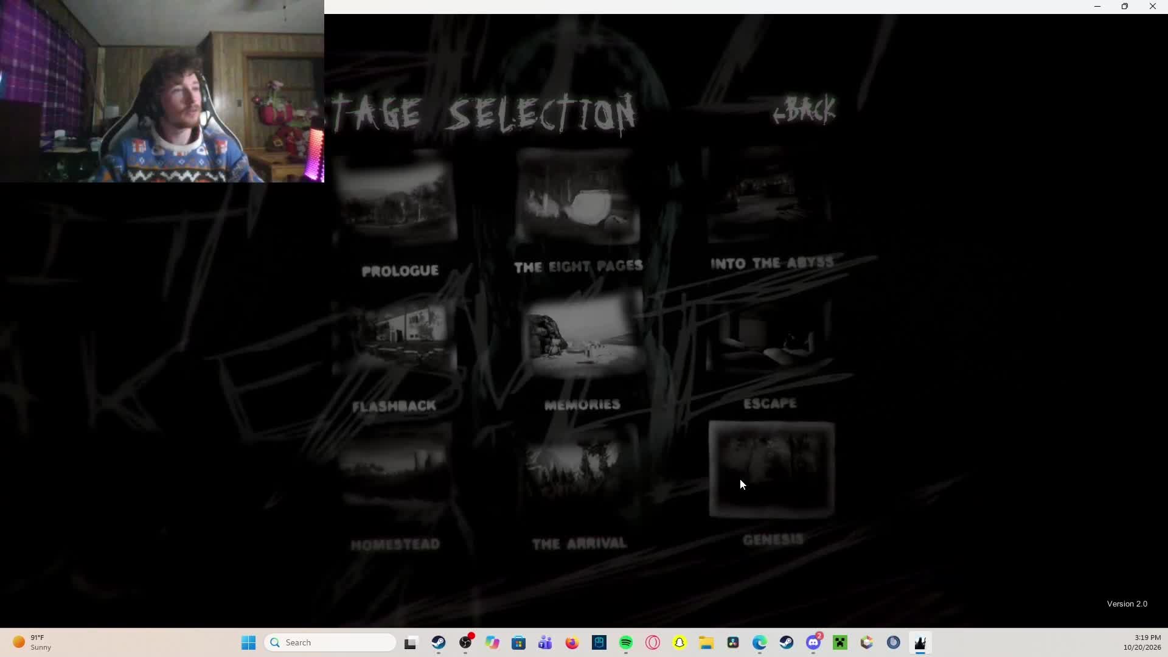Open OBS Studio from taskbar

click(x=465, y=643)
